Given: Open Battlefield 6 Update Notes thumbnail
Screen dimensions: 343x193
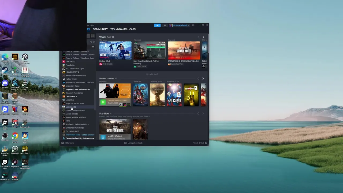Looking at the screenshot, I should pos(184,50).
